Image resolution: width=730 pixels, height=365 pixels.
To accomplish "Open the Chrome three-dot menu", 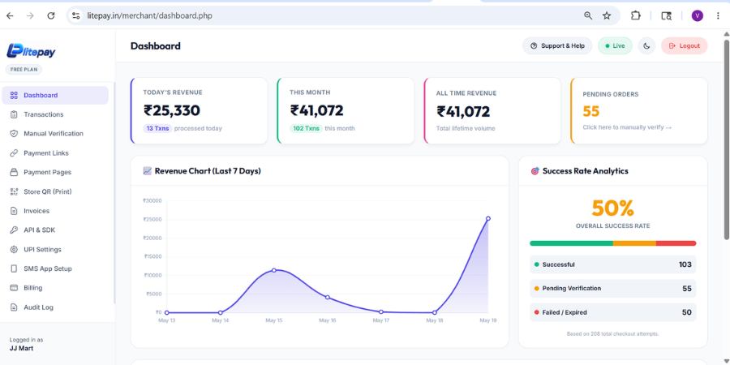I will tap(718, 16).
